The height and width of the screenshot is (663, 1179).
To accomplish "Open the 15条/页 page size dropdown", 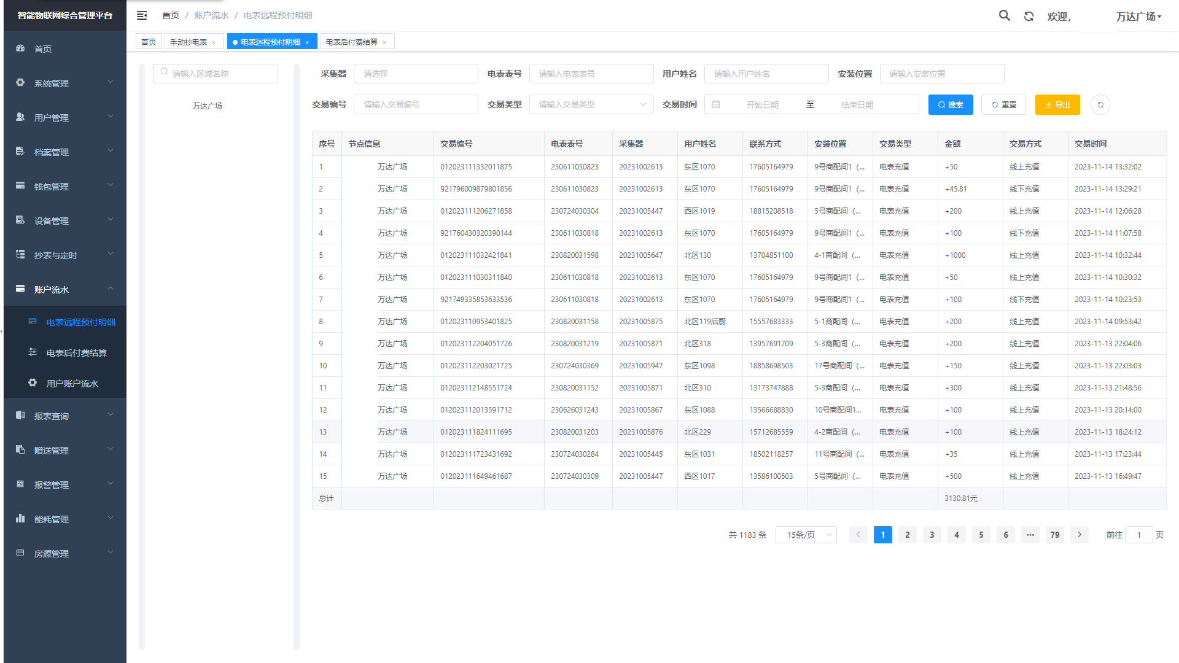I will point(806,535).
